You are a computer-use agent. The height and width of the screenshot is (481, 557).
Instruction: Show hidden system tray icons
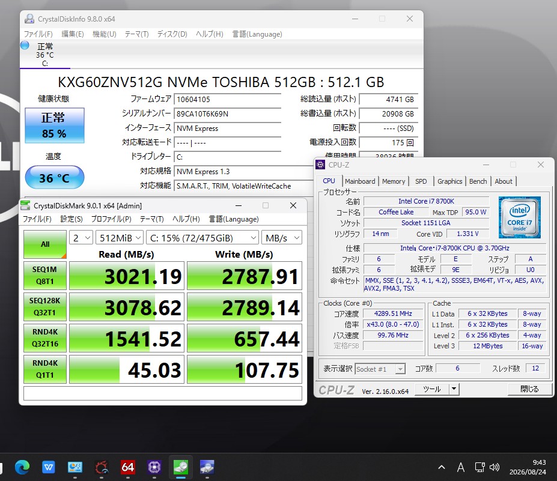(442, 467)
